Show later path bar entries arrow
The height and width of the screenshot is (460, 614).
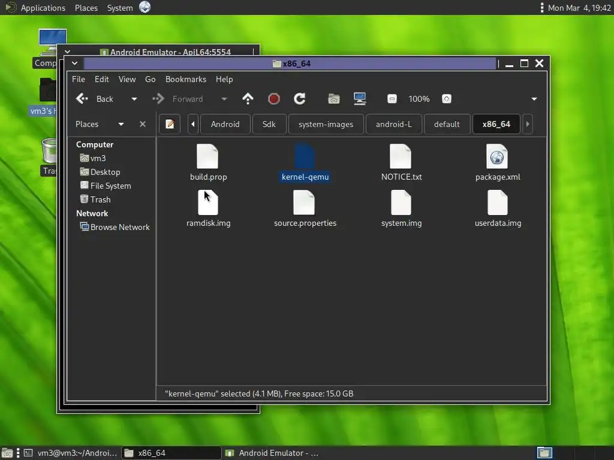tap(528, 124)
